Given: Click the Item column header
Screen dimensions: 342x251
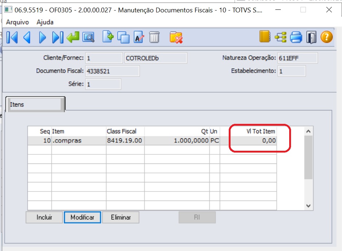Looking at the screenshot, I should (x=79, y=131).
